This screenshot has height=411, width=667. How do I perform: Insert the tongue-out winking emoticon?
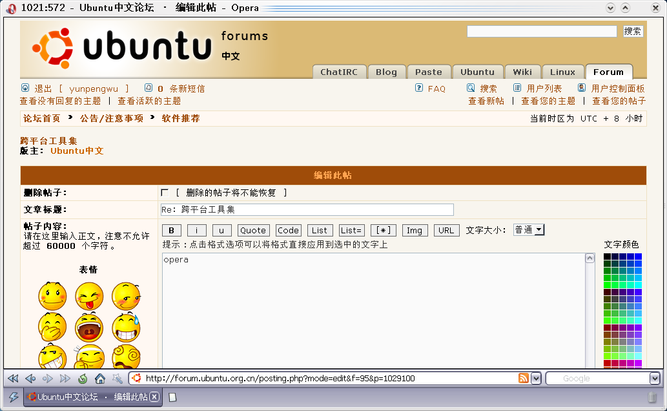tap(89, 296)
